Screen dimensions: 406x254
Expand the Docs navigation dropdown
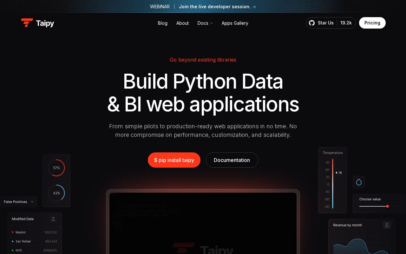click(x=205, y=23)
